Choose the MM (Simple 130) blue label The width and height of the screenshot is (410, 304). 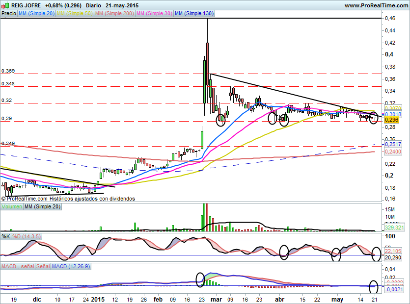click(x=194, y=13)
